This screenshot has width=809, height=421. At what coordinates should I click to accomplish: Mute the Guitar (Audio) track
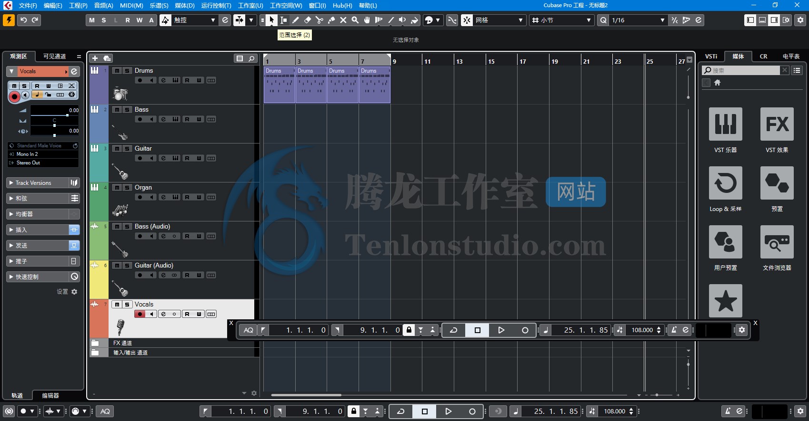pyautogui.click(x=117, y=265)
